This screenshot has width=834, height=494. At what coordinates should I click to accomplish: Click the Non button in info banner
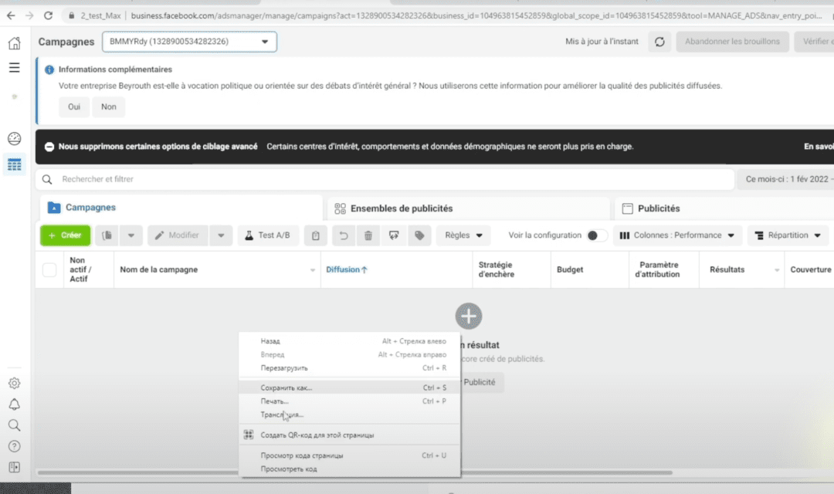coord(108,107)
